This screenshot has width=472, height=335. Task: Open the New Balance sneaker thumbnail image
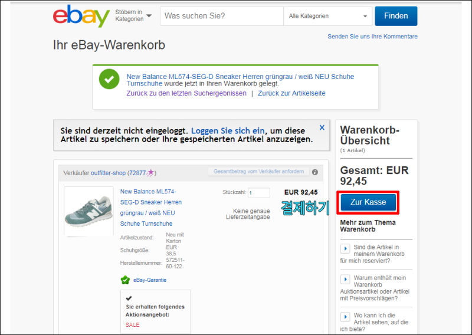(89, 211)
